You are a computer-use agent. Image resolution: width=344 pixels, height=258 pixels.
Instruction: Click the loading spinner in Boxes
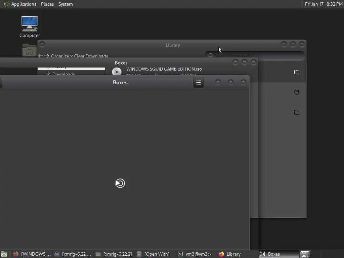[120, 183]
